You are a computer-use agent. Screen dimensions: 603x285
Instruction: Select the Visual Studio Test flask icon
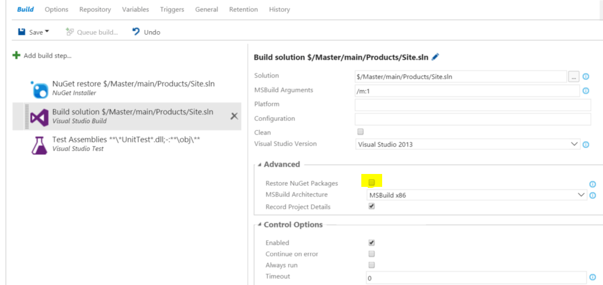pyautogui.click(x=39, y=145)
